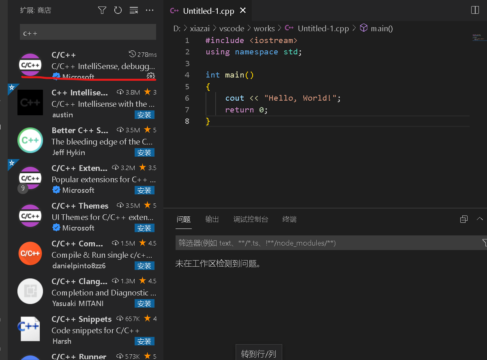Install the C/C++ Extension Pack

(144, 190)
